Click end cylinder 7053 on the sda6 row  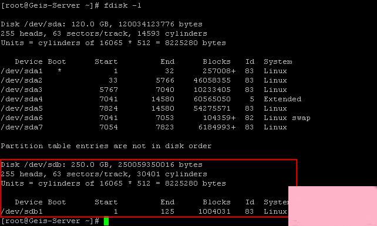tap(165, 118)
